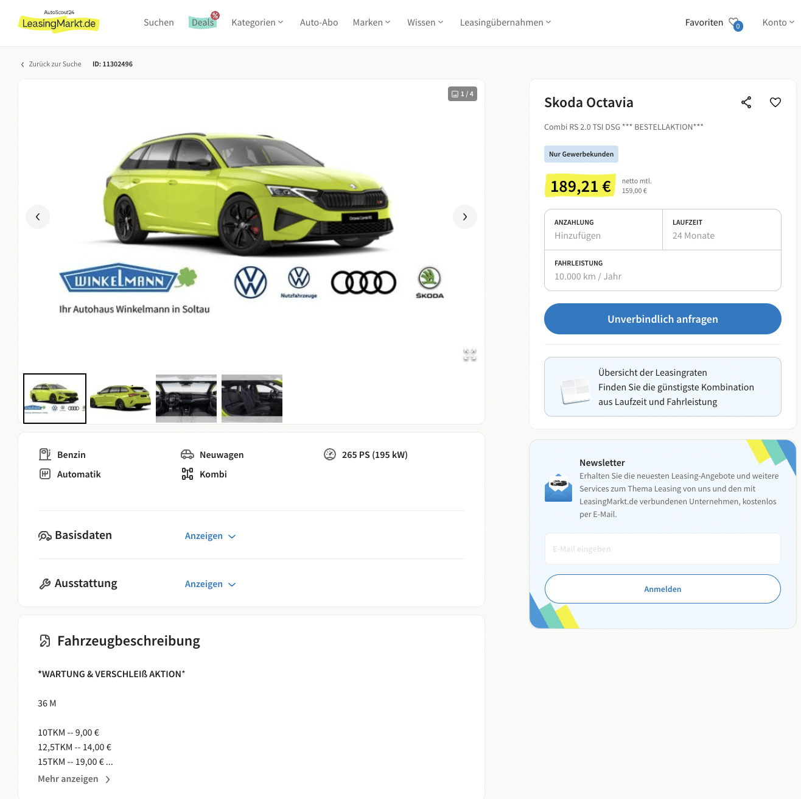Expand the Basisdaten section via Anzeigen

click(210, 536)
